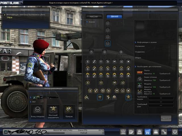Click the greyed confirm button at panel bottom
182x136 pixels.
[x=166, y=118]
